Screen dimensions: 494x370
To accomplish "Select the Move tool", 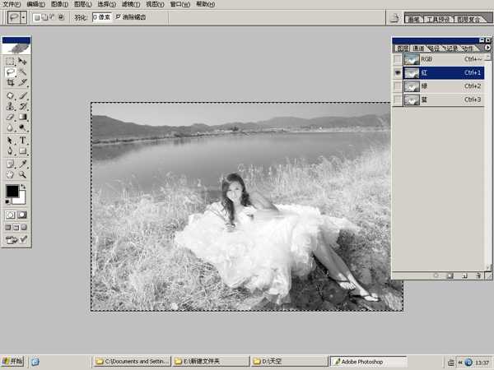I will pyautogui.click(x=23, y=62).
